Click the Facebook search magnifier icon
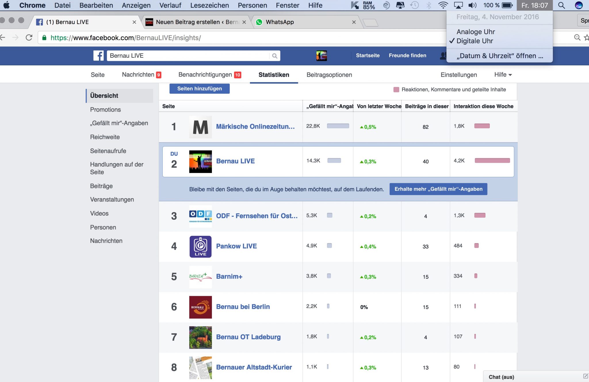589x382 pixels. pyautogui.click(x=275, y=56)
